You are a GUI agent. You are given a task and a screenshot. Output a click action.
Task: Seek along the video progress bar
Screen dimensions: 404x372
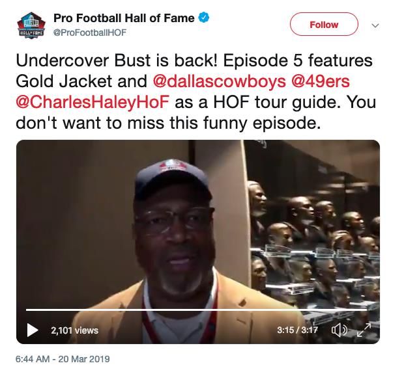pyautogui.click(x=196, y=310)
